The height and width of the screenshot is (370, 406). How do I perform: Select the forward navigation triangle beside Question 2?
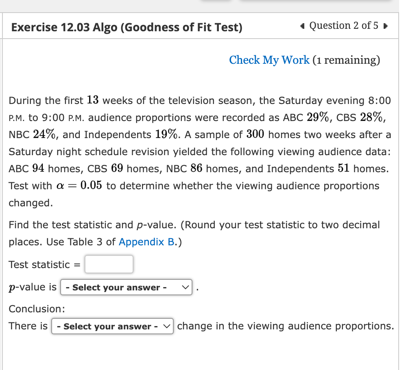[x=385, y=26]
